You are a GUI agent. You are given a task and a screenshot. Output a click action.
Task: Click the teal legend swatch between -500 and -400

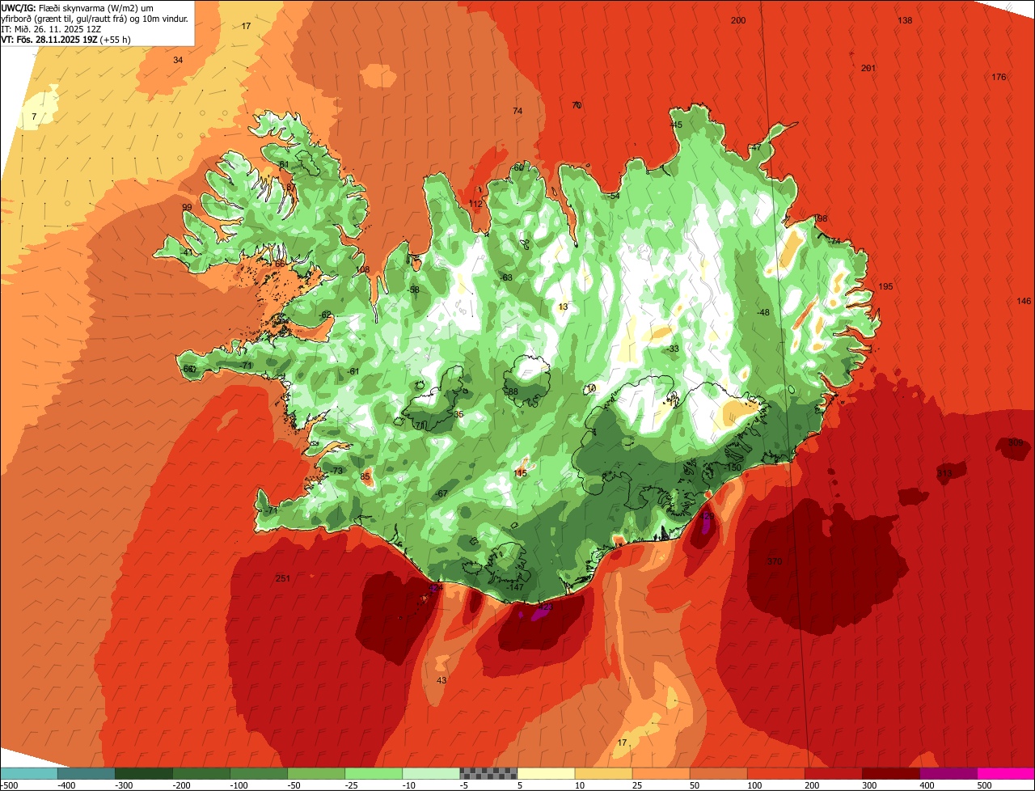28,773
